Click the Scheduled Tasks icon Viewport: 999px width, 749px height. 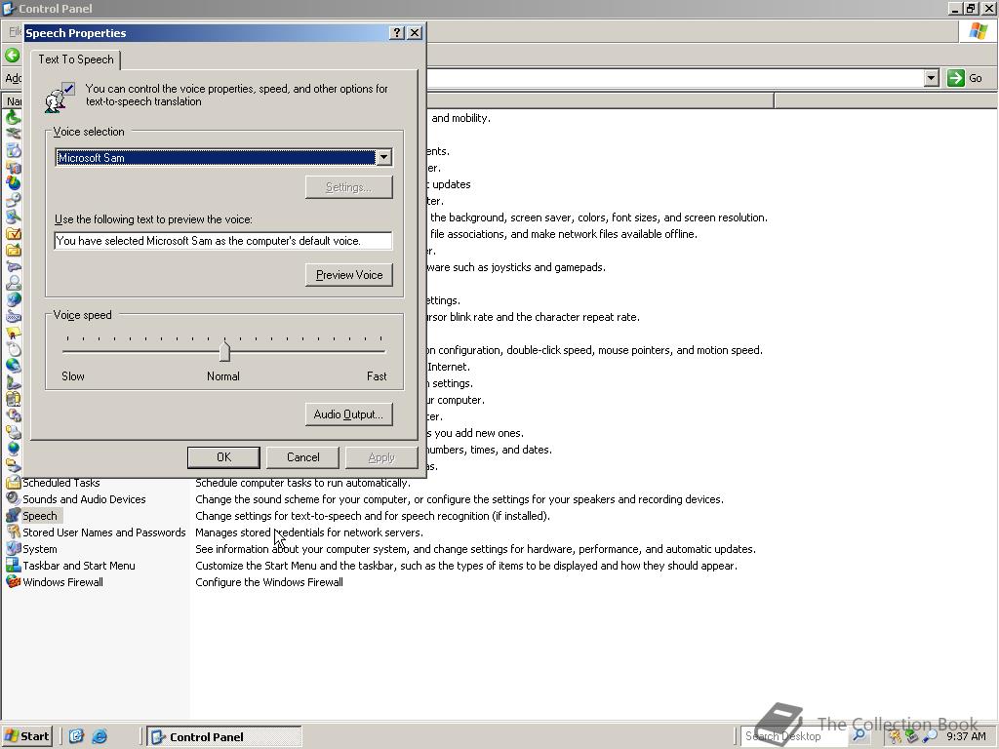click(13, 483)
